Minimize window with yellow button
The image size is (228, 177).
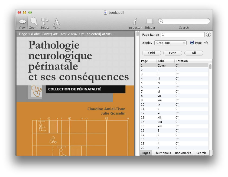[25, 12]
